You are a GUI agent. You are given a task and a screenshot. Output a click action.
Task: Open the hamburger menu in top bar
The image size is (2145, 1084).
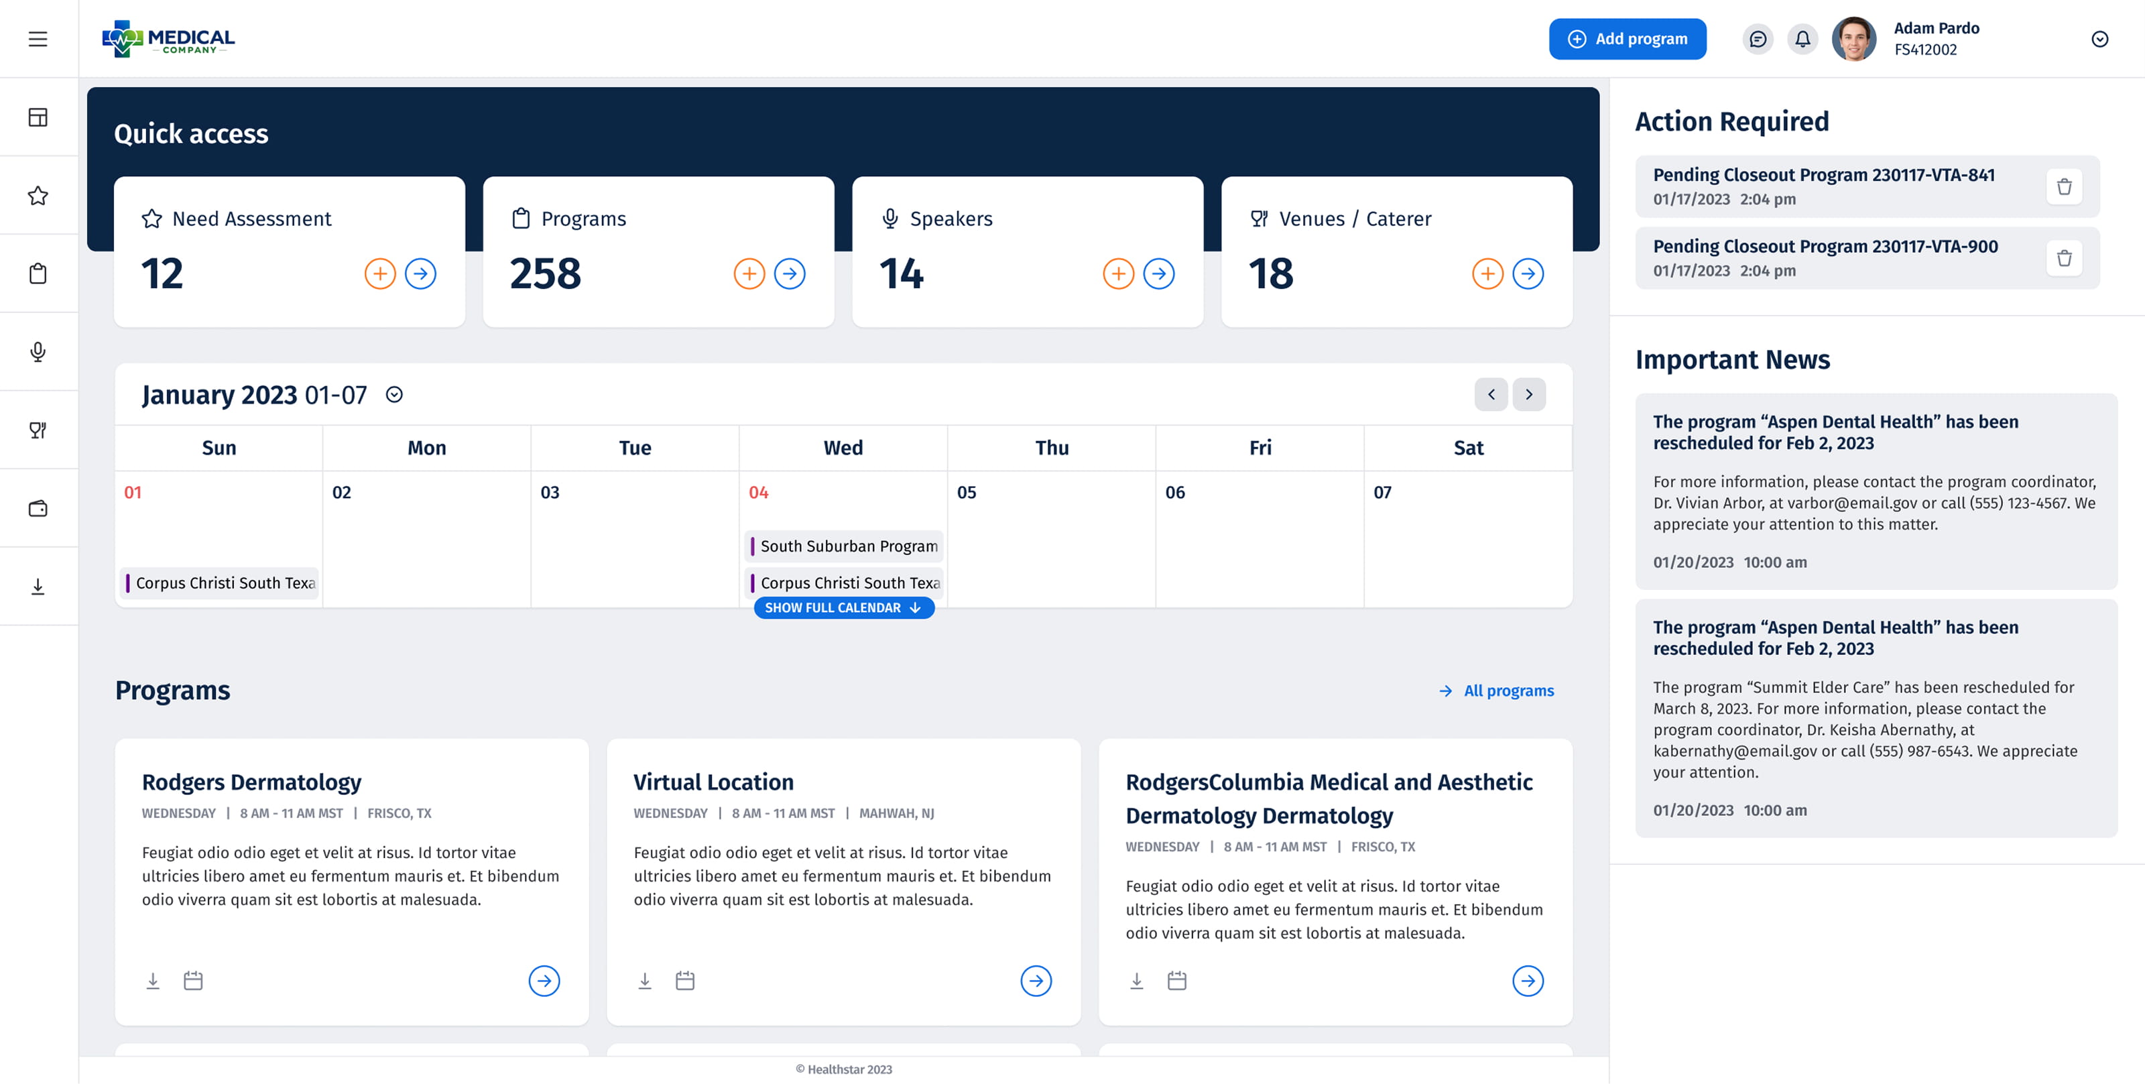tap(38, 39)
